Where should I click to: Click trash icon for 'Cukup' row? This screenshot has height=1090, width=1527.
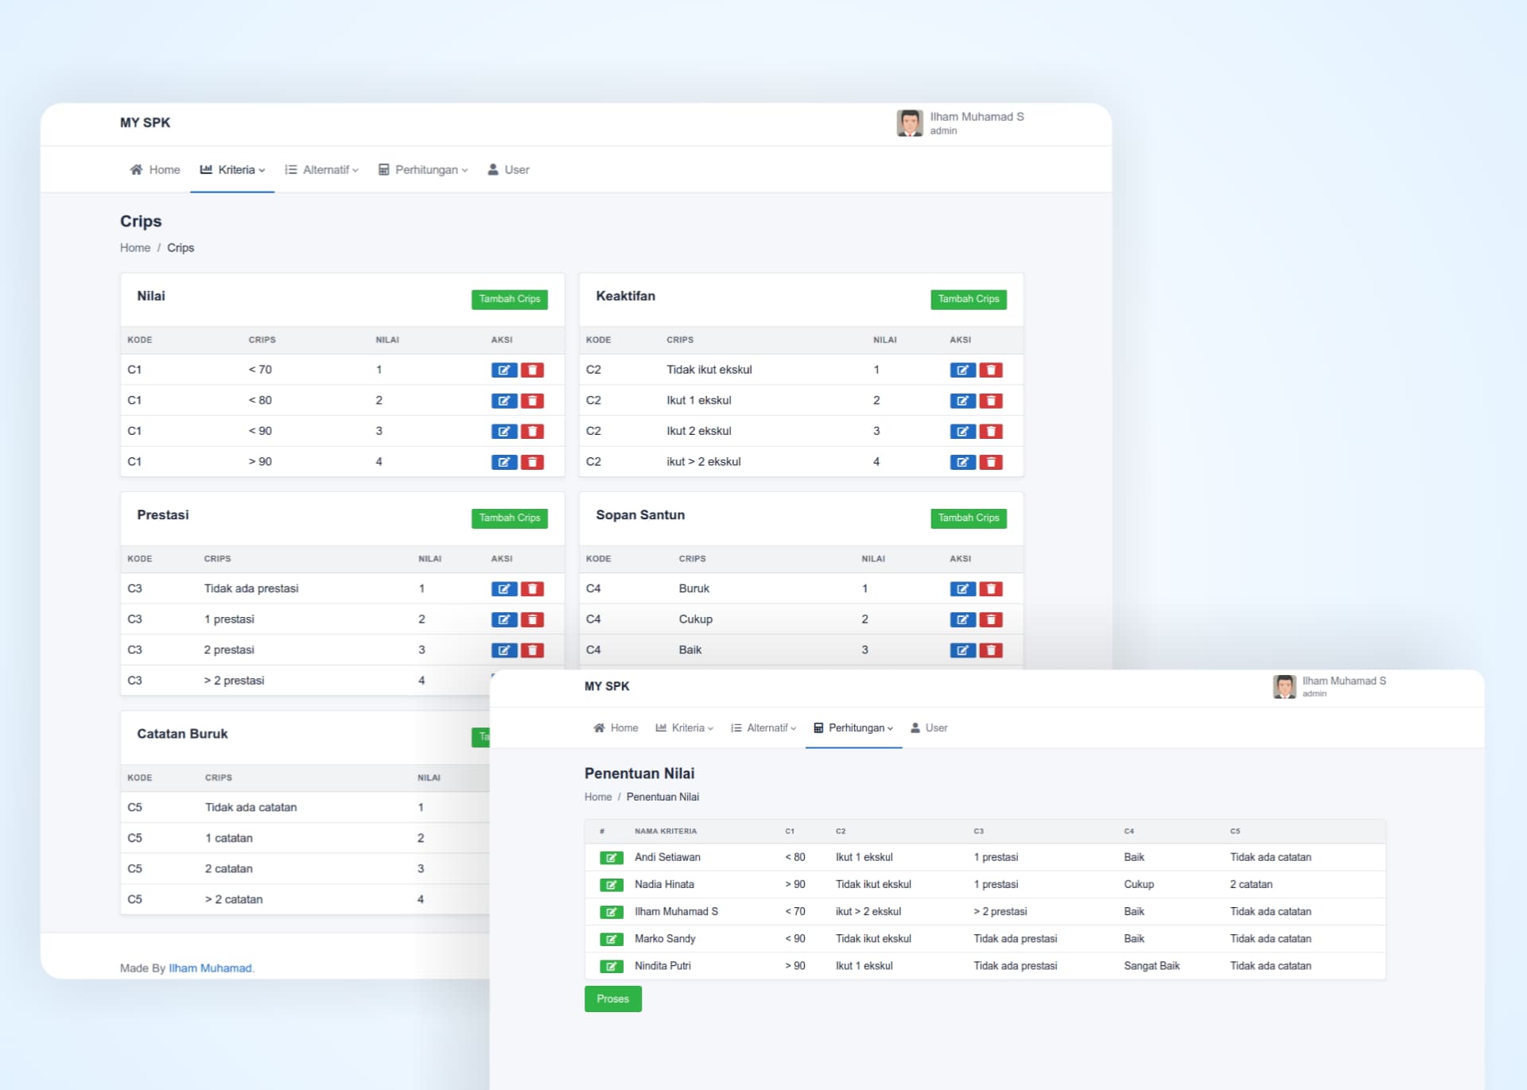(x=991, y=619)
